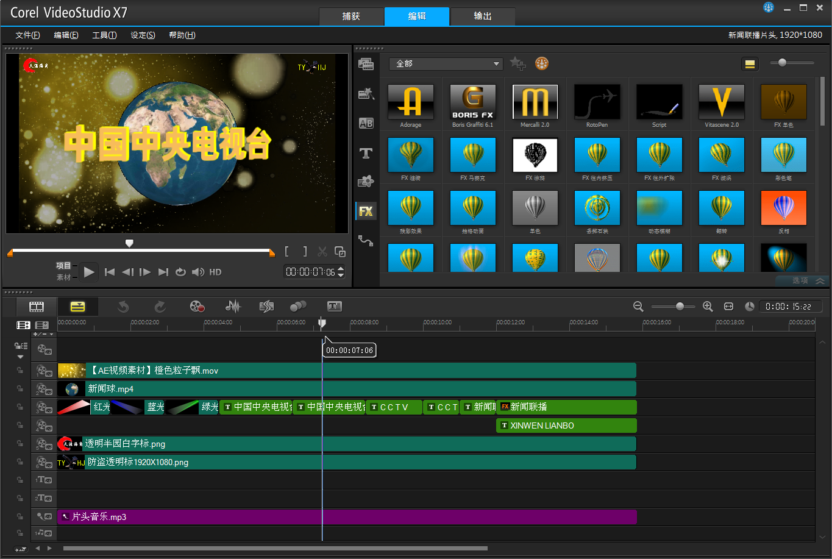Click the scissors split clip icon
Screen dimensions: 832x559
click(322, 252)
